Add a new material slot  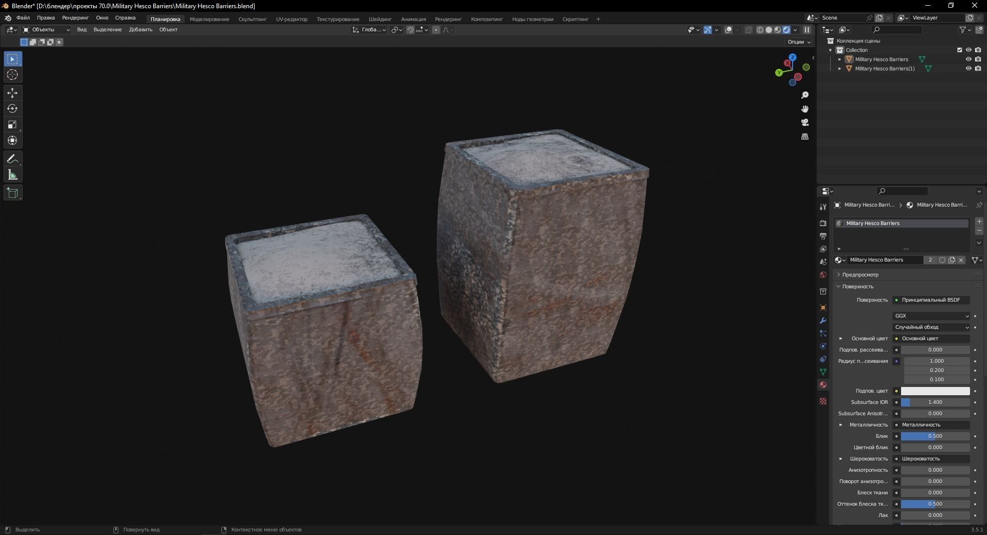(x=979, y=222)
